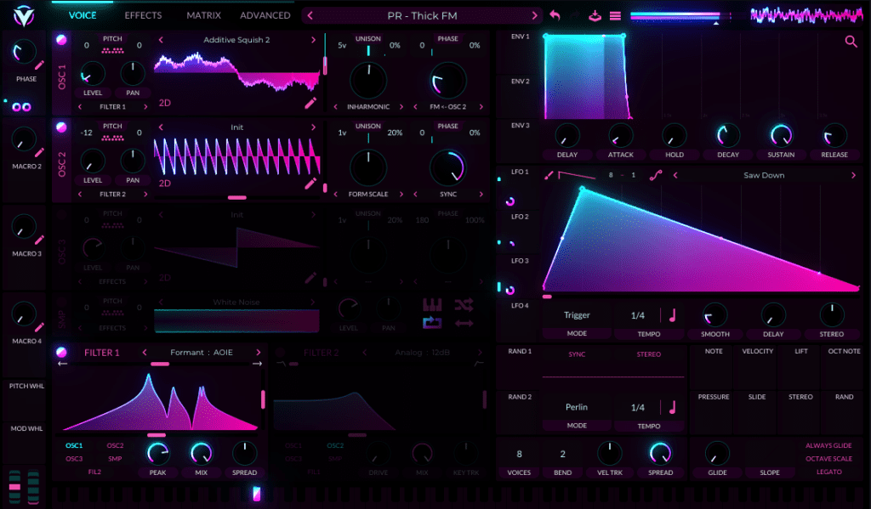Click the save preset icon in top bar
The height and width of the screenshot is (509, 871).
[595, 15]
